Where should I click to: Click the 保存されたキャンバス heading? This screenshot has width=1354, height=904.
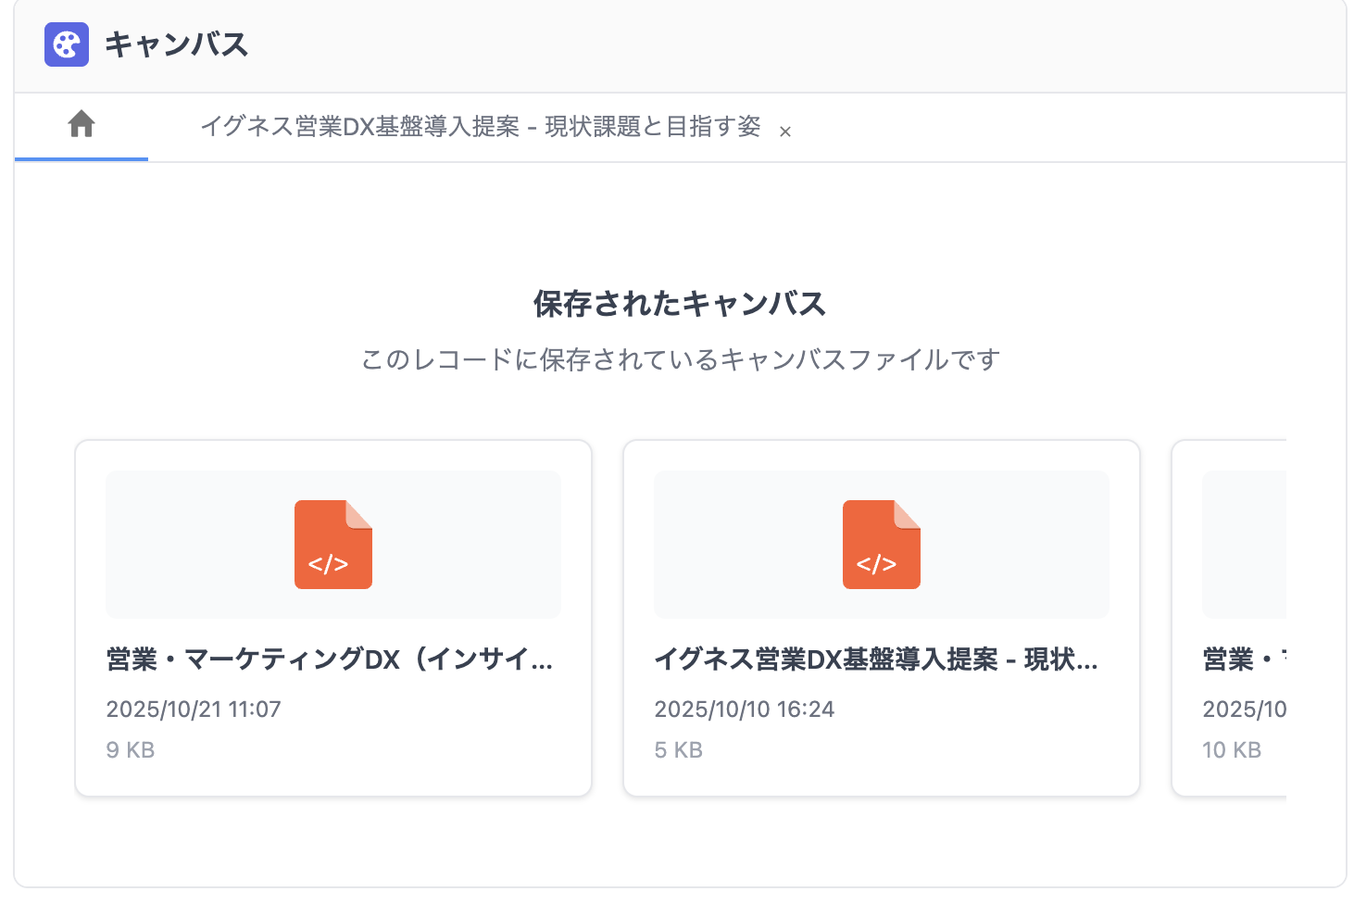(680, 304)
